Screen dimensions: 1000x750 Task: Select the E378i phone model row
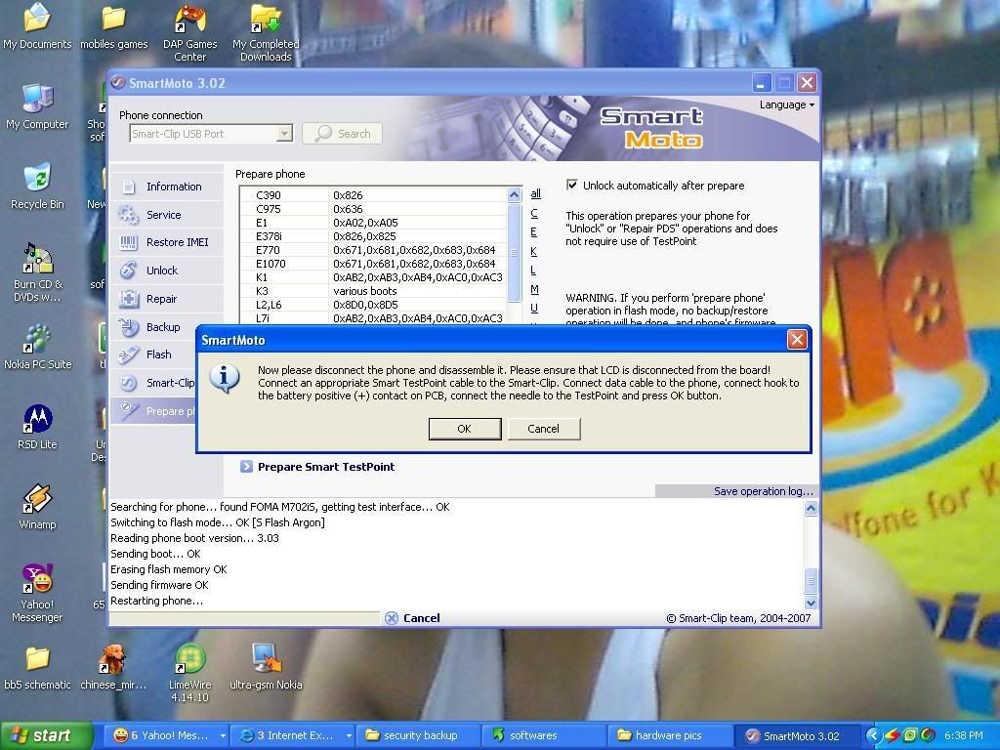(x=374, y=236)
